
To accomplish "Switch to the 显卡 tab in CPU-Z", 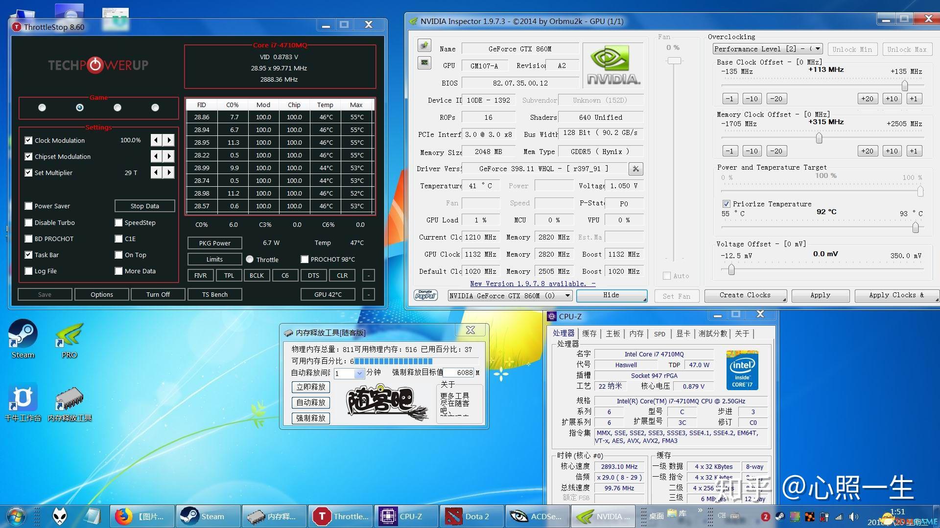I will point(683,333).
